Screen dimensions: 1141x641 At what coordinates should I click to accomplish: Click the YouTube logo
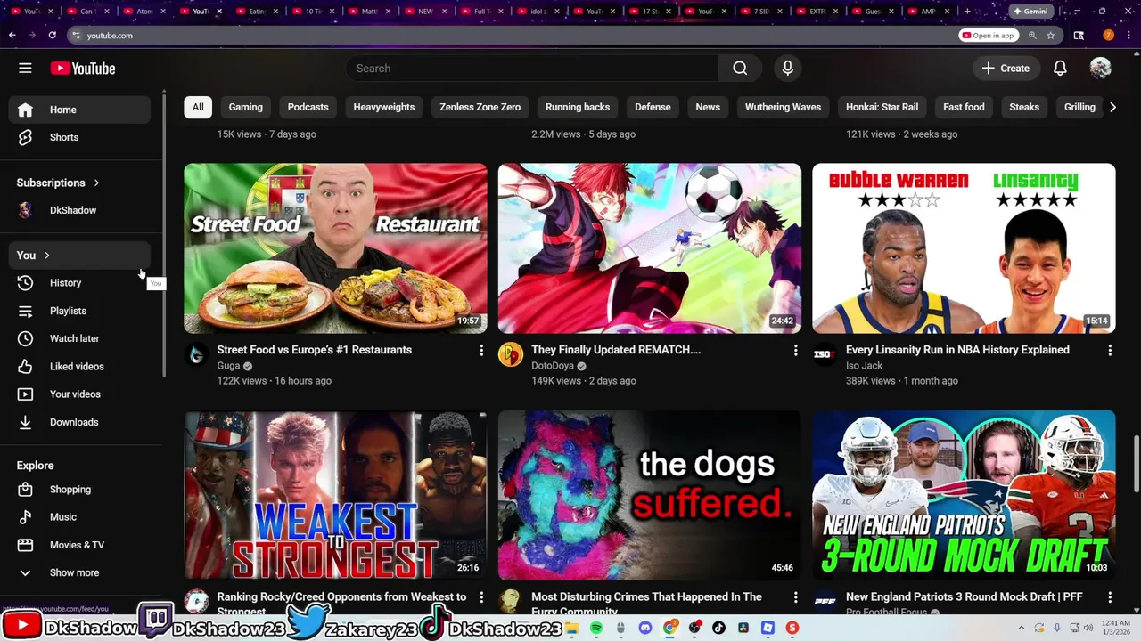pos(83,69)
